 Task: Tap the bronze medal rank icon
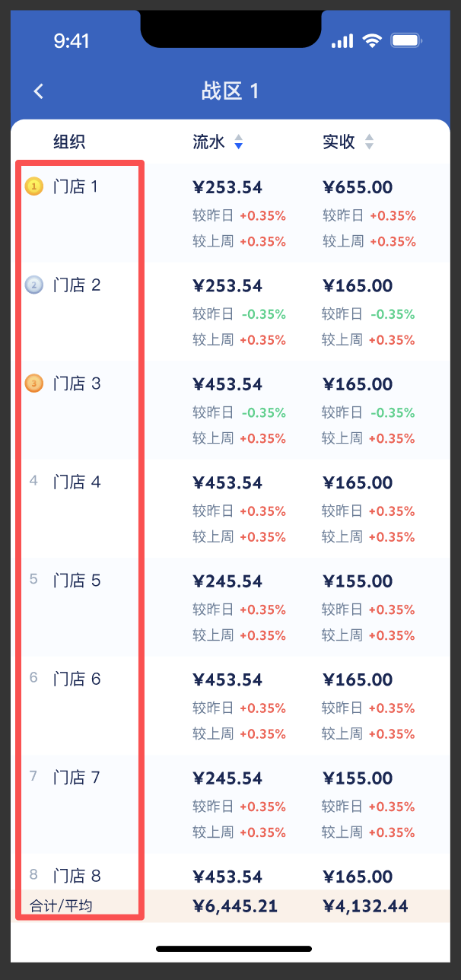coord(33,383)
